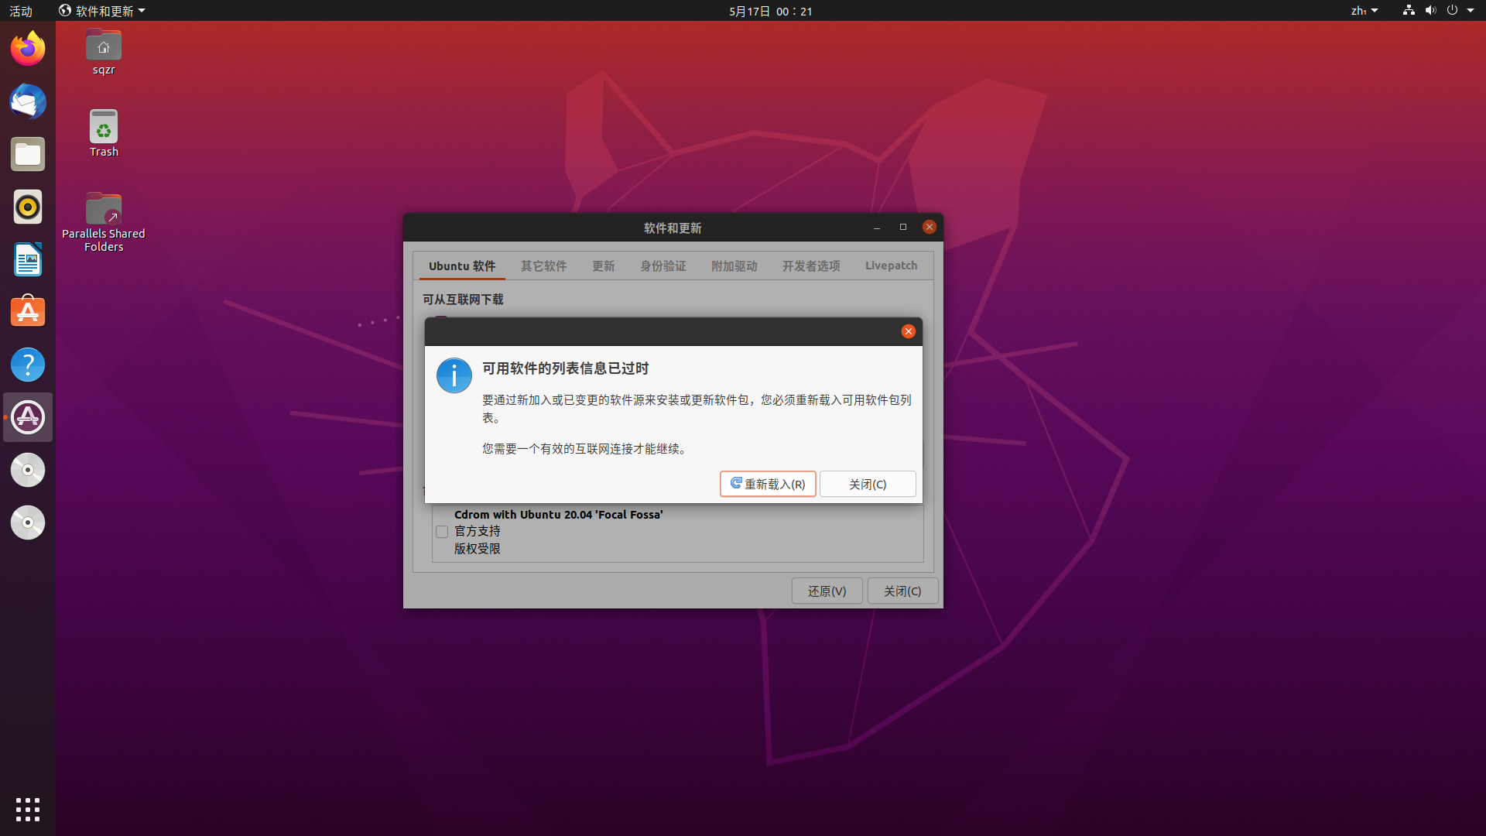The image size is (1486, 836).
Task: Switch to the 其它软件 tab
Action: tap(543, 266)
